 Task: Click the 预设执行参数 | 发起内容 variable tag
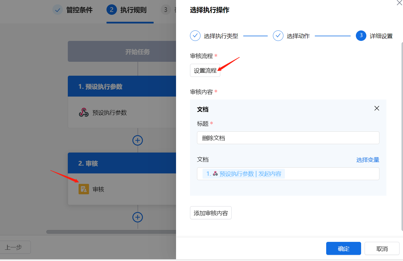[244, 174]
